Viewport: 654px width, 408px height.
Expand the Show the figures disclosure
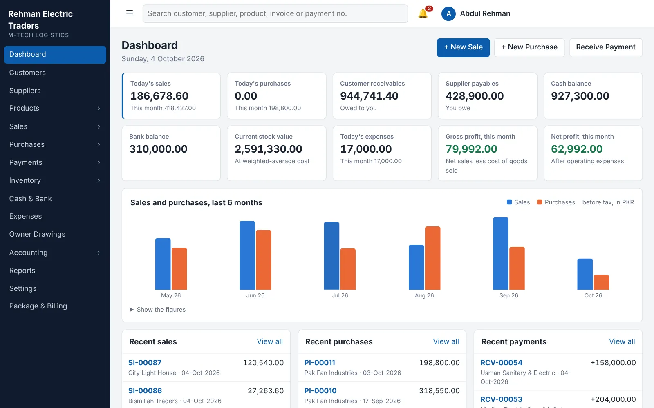tap(158, 310)
